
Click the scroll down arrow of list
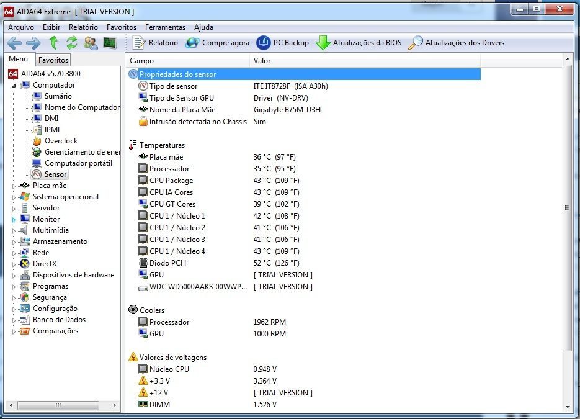[x=568, y=407]
